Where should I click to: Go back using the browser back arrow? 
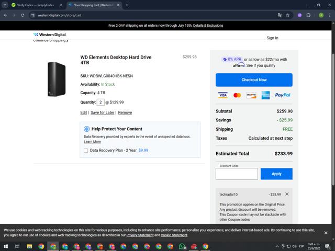(6, 15)
